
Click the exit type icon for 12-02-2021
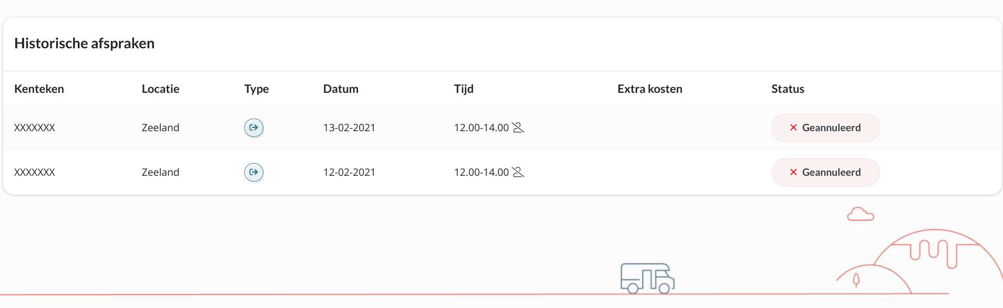[x=254, y=172]
